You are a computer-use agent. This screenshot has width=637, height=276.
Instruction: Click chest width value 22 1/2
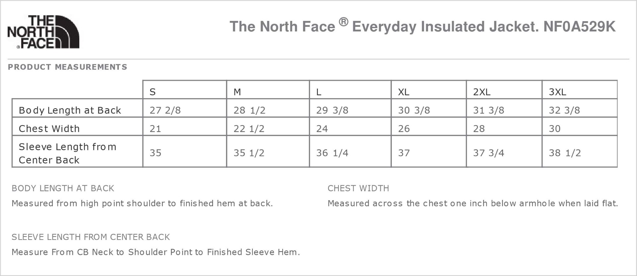point(249,128)
